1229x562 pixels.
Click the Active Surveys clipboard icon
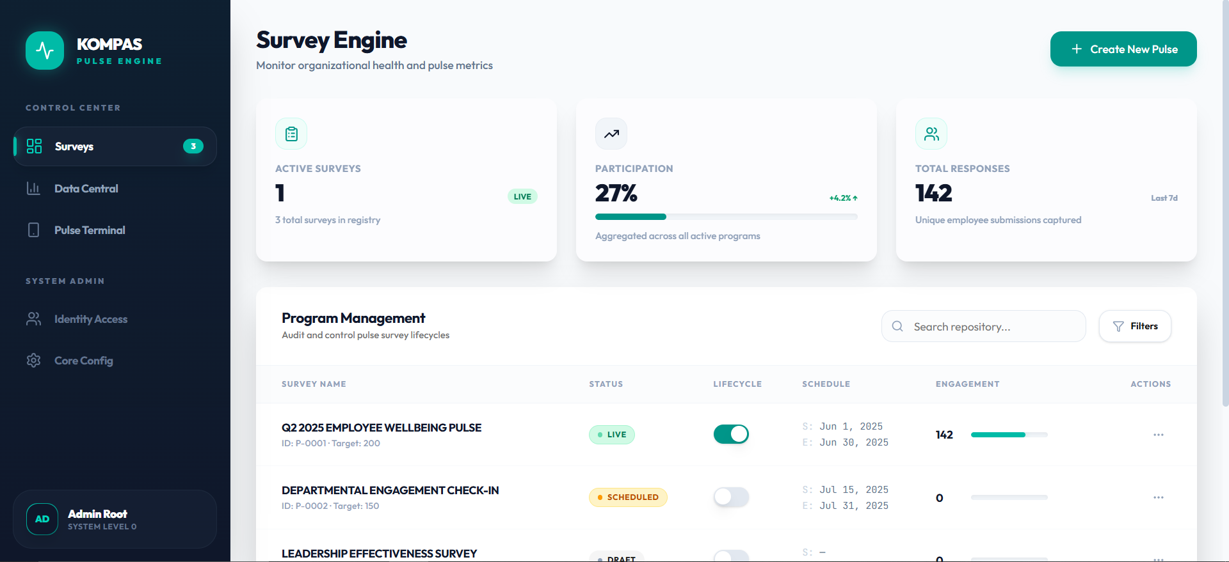click(291, 134)
